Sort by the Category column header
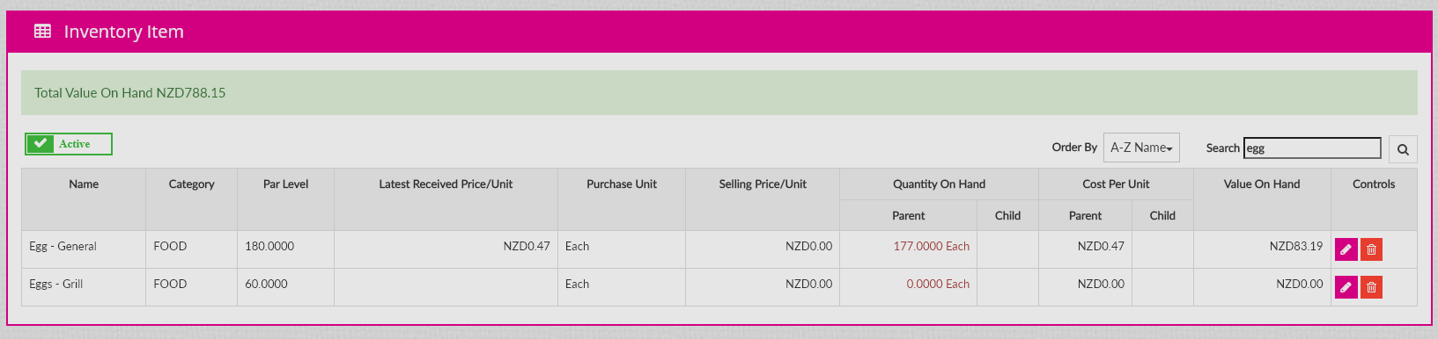 tap(191, 184)
